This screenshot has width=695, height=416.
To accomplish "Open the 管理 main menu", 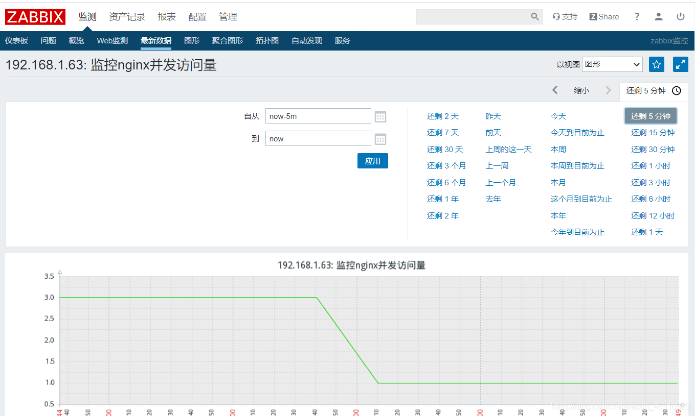I will [x=228, y=17].
